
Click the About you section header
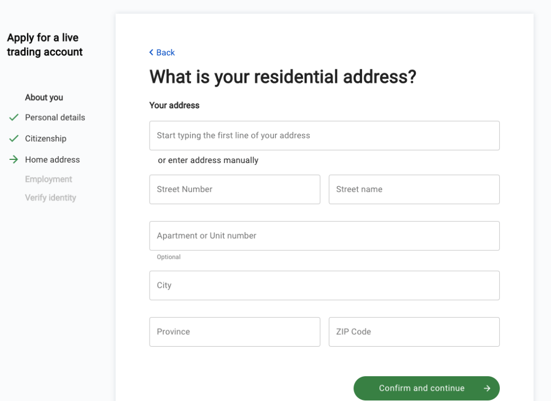click(x=44, y=97)
